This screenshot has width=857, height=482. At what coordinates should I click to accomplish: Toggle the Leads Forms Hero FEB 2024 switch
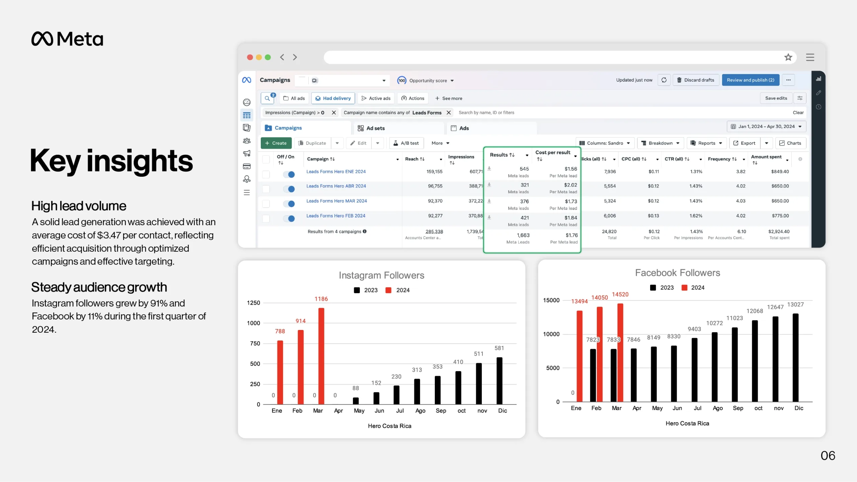(289, 219)
